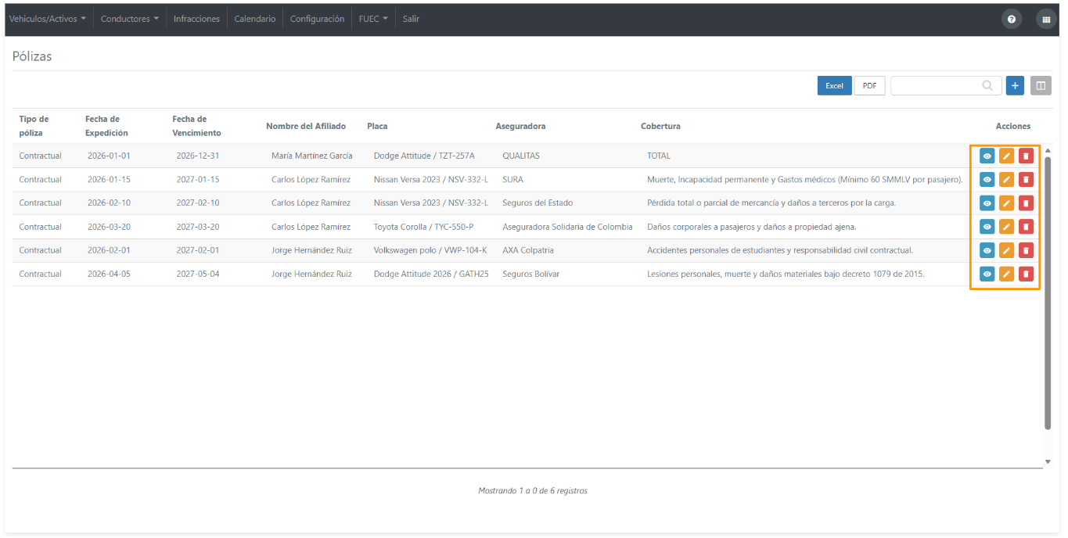The height and width of the screenshot is (538, 1068).
Task: Add a new policy with the plus button
Action: tap(1015, 86)
